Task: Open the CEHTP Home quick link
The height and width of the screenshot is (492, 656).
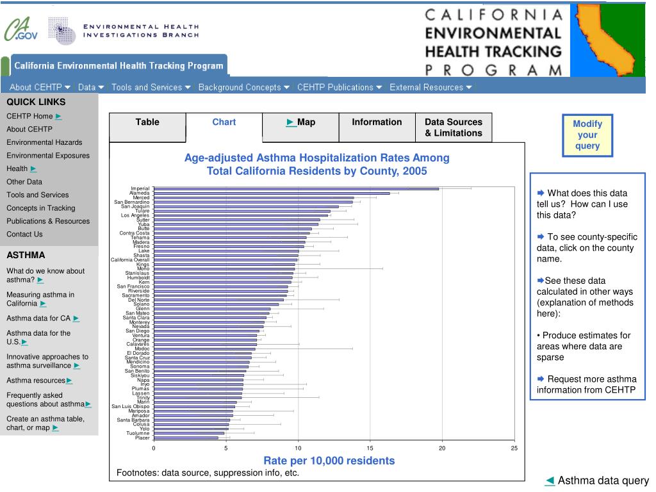Action: (x=29, y=117)
